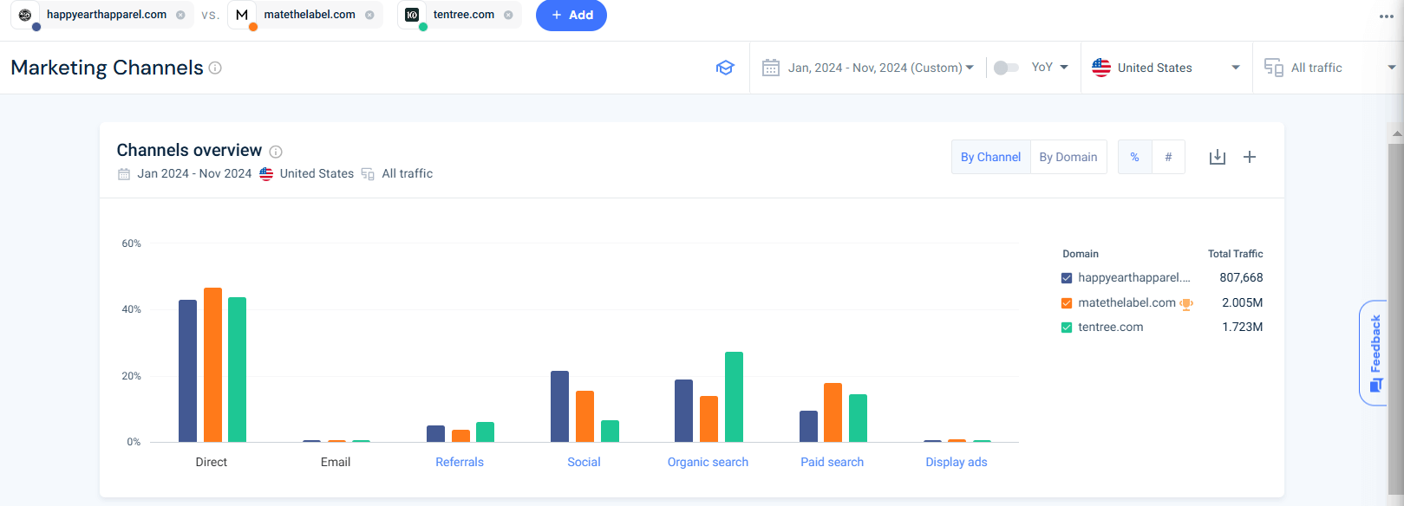Click the flag icon in widget subtitle

pos(266,174)
